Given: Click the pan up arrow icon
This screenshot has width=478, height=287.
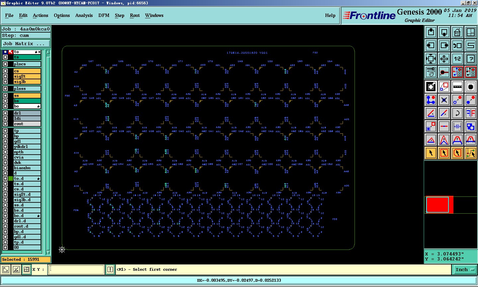Looking at the screenshot, I should coord(431,32).
